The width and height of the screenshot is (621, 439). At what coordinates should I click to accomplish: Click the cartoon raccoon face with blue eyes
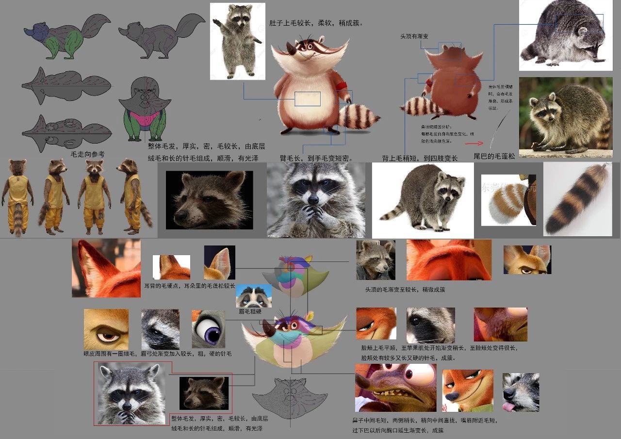point(254,296)
